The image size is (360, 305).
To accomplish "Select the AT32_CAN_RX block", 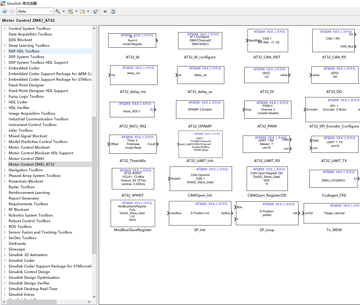I will click(334, 41).
